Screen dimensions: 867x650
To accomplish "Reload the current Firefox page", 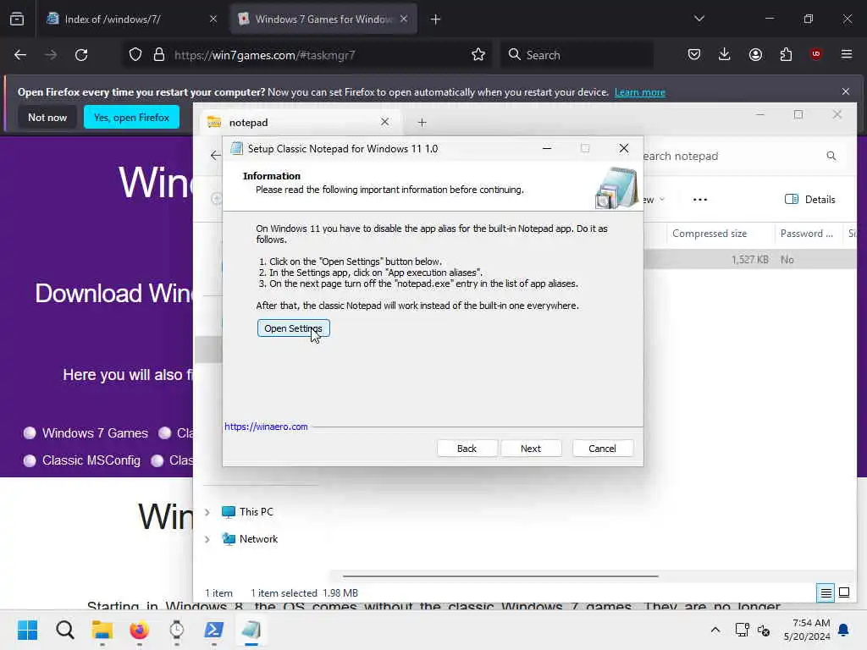I will 81,55.
